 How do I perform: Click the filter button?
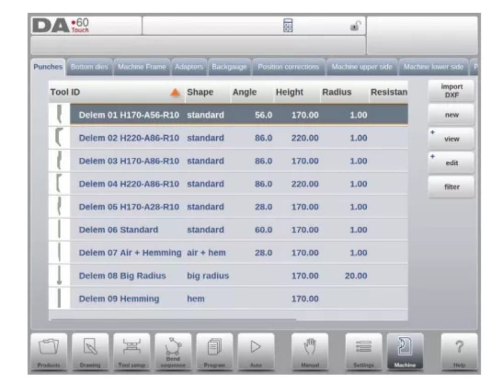(x=451, y=187)
